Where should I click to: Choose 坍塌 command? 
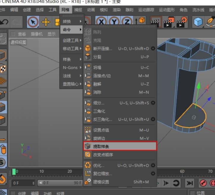click(x=120, y=68)
